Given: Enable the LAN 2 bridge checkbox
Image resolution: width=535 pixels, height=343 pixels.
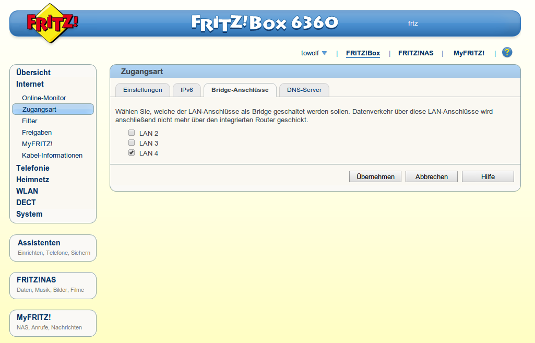Looking at the screenshot, I should point(132,133).
